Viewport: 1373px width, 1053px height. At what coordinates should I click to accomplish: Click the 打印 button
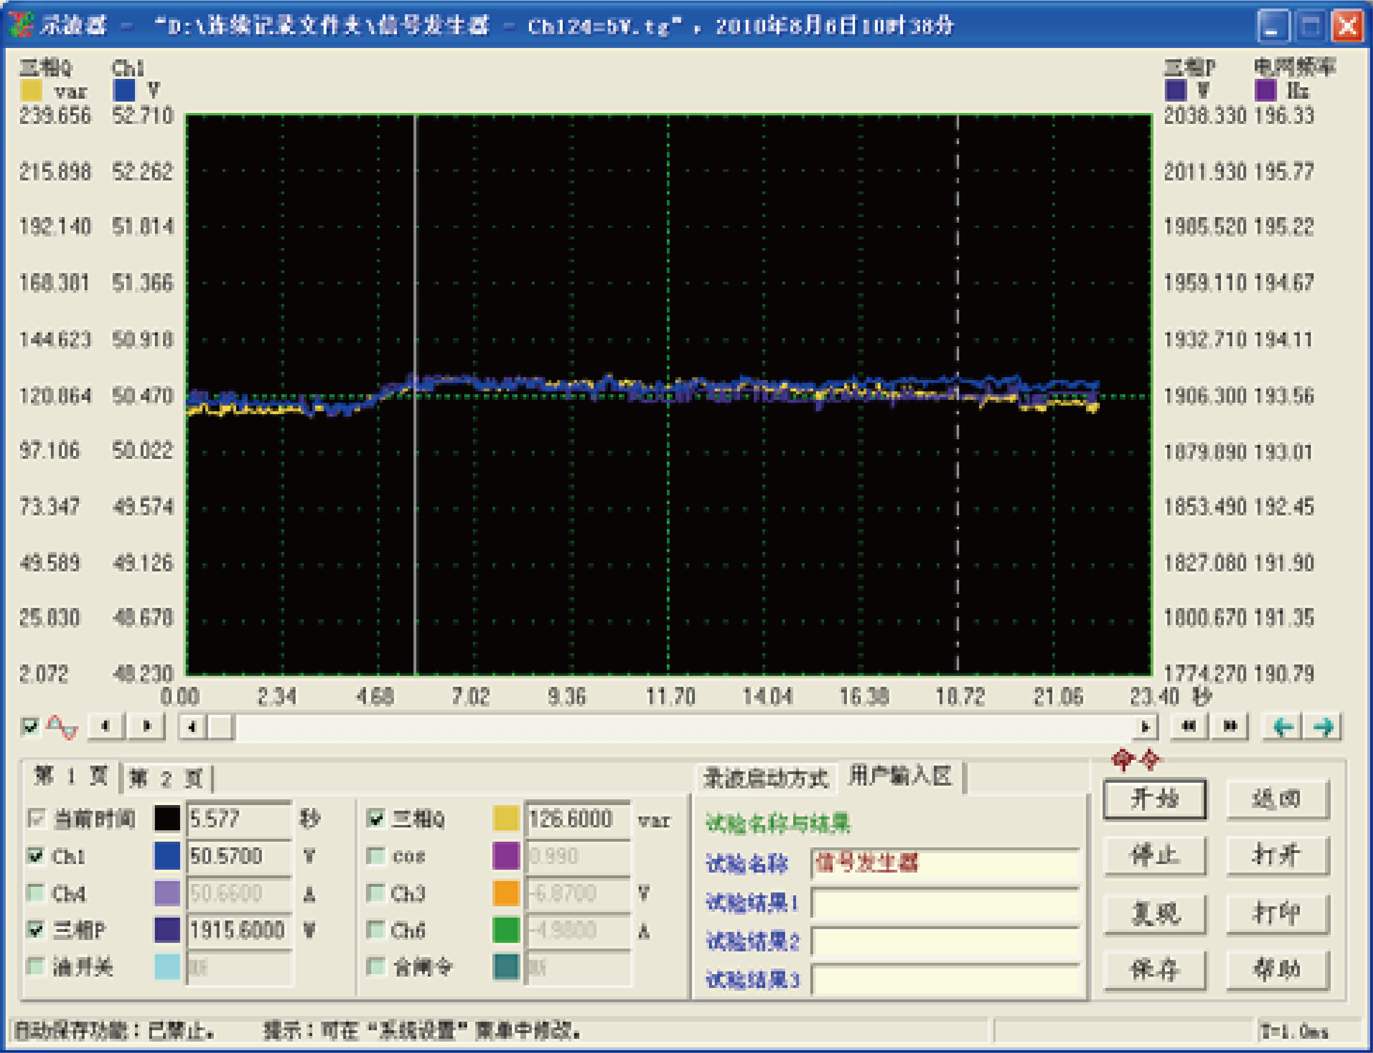pyautogui.click(x=1277, y=914)
